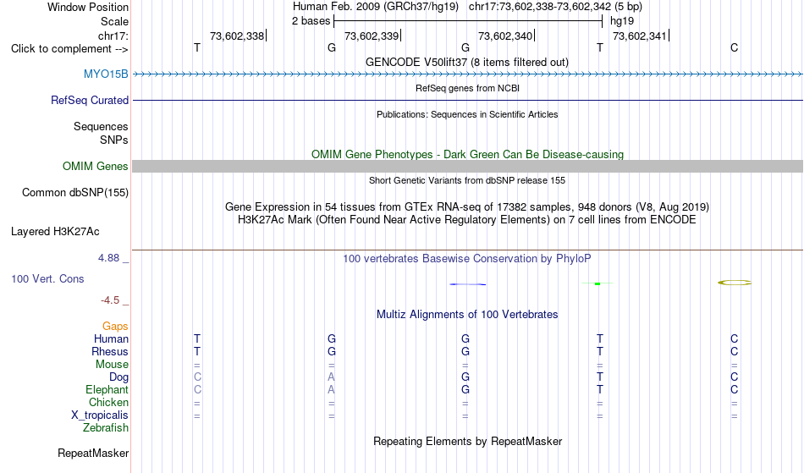Click the 4.88 PhyloP upper scale value
804x473 pixels.
pos(109,258)
